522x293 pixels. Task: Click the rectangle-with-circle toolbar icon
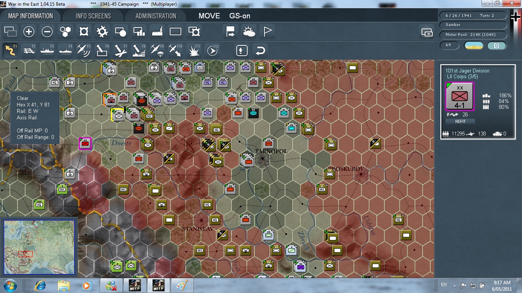click(120, 32)
